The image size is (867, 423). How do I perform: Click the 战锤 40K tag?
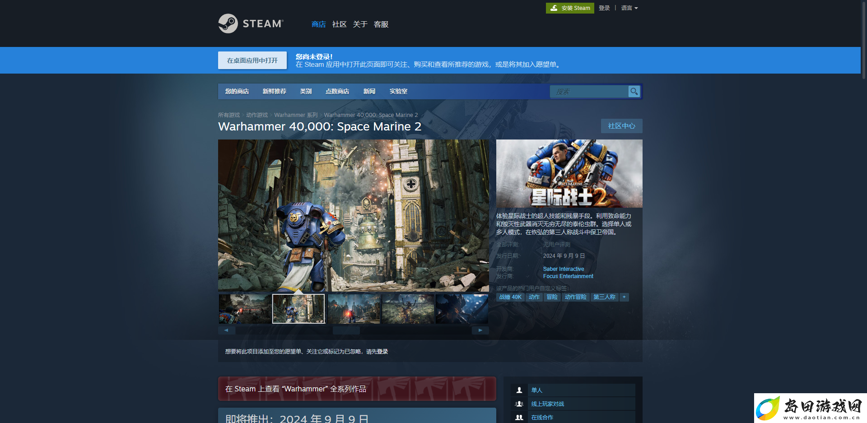pyautogui.click(x=510, y=297)
